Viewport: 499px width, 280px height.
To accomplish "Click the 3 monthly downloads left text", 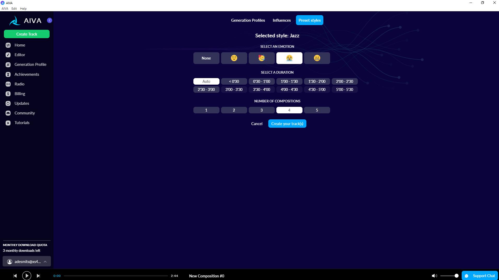I will click(22, 251).
